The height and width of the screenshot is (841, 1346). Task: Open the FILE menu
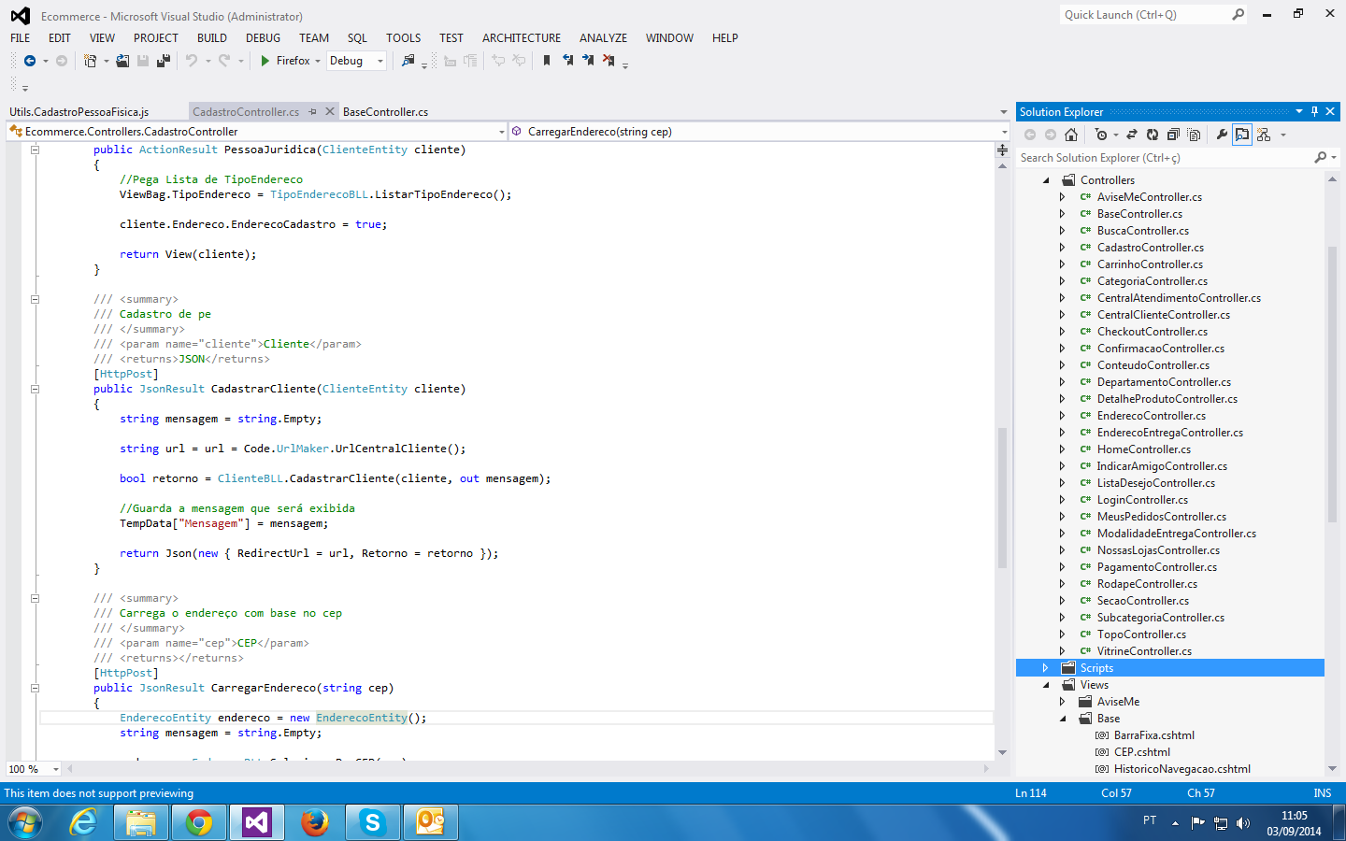21,38
